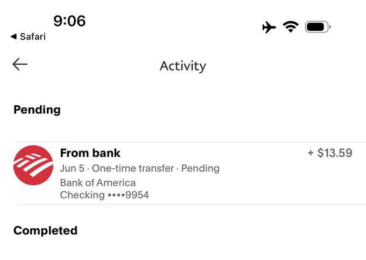366x260 pixels.
Task: Return to Safari via back link
Action: pos(28,37)
